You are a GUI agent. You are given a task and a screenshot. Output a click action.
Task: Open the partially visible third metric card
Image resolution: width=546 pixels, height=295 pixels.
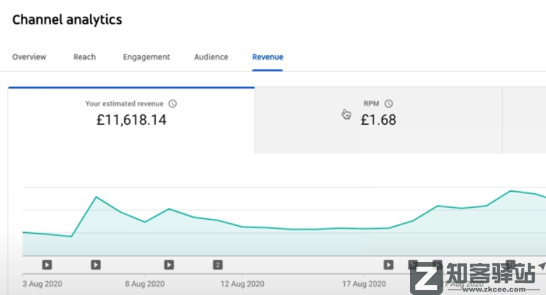pos(524,120)
